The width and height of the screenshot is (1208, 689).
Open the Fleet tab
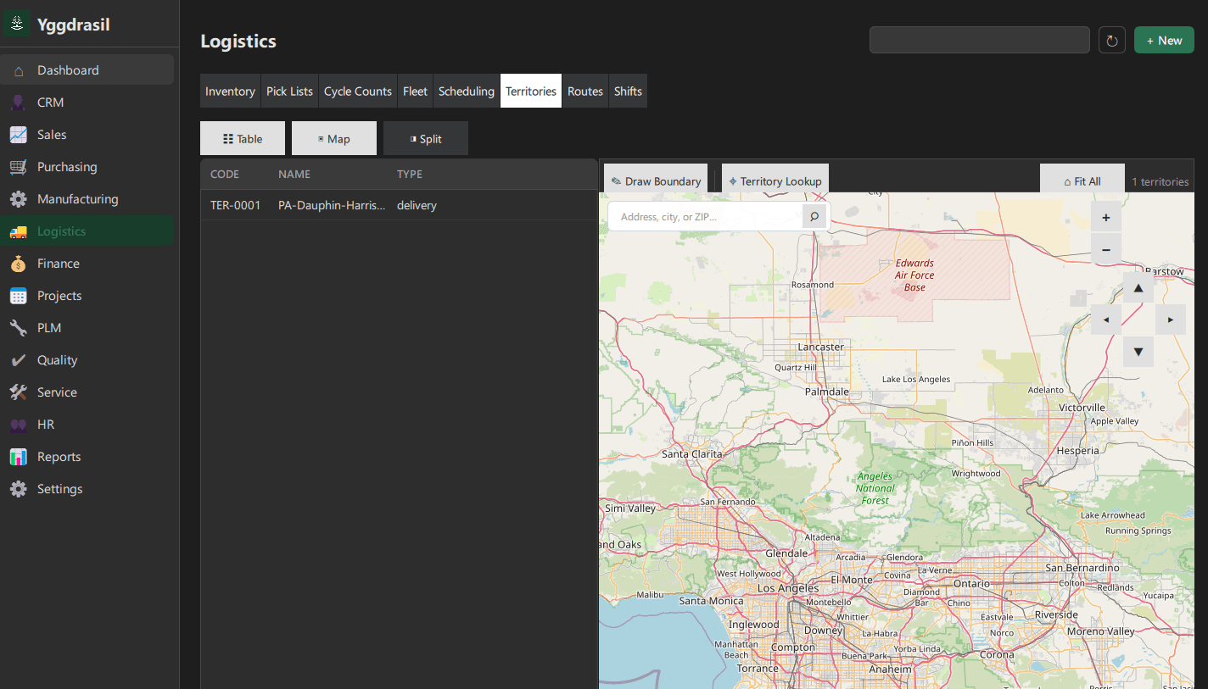pos(415,91)
